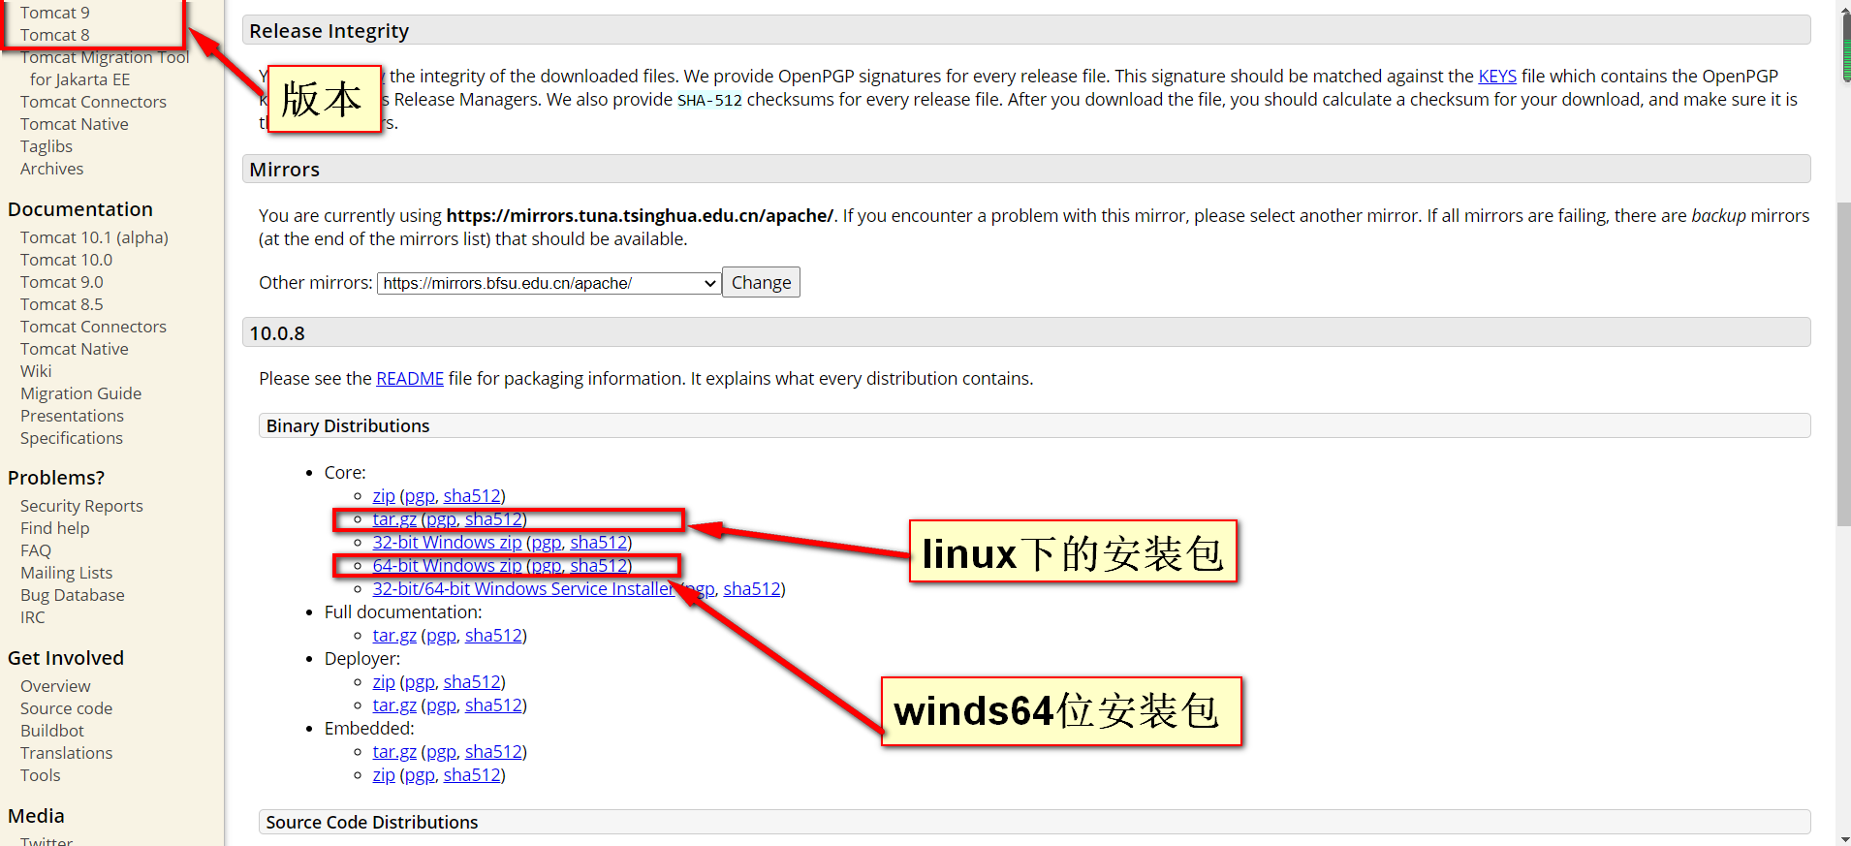Image resolution: width=1851 pixels, height=846 pixels.
Task: Download 32-bit/64-bit Windows Service Installer
Action: coord(523,589)
